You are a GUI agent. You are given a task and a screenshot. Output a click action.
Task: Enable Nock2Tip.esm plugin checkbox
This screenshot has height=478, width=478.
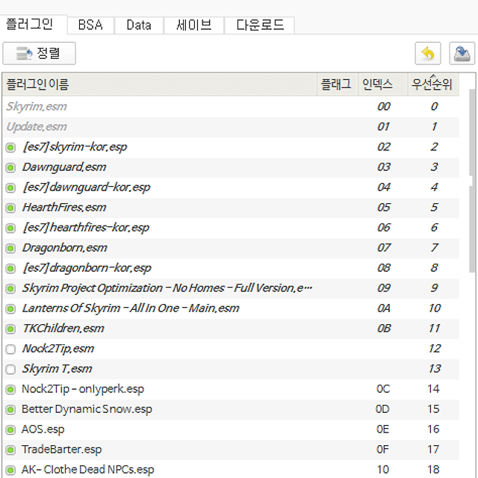pyautogui.click(x=10, y=349)
